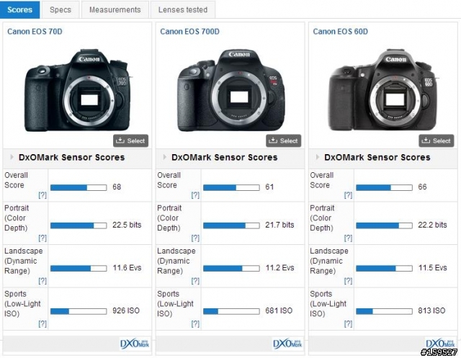Open the Lenses tested tab
461x358 pixels.
click(x=182, y=9)
